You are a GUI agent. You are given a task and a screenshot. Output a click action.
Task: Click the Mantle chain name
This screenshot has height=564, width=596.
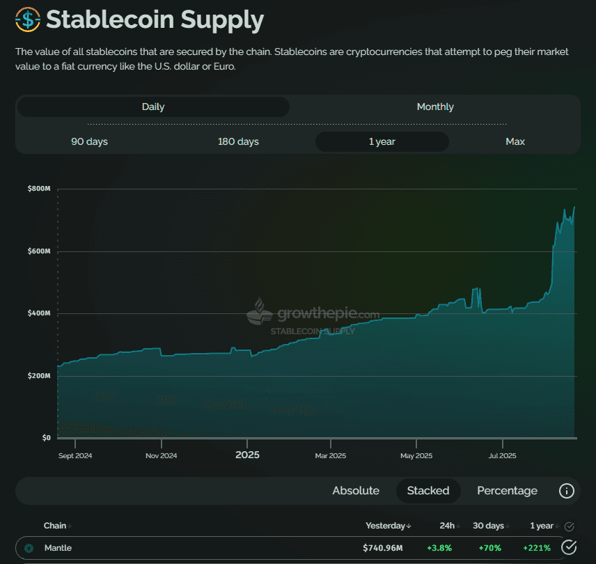pos(58,548)
